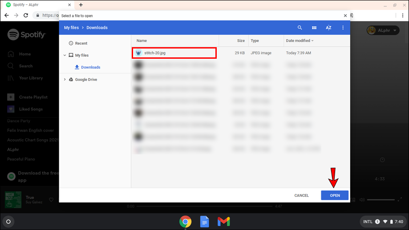
Task: Click the INTL keyboard input indicator
Action: [x=368, y=222]
